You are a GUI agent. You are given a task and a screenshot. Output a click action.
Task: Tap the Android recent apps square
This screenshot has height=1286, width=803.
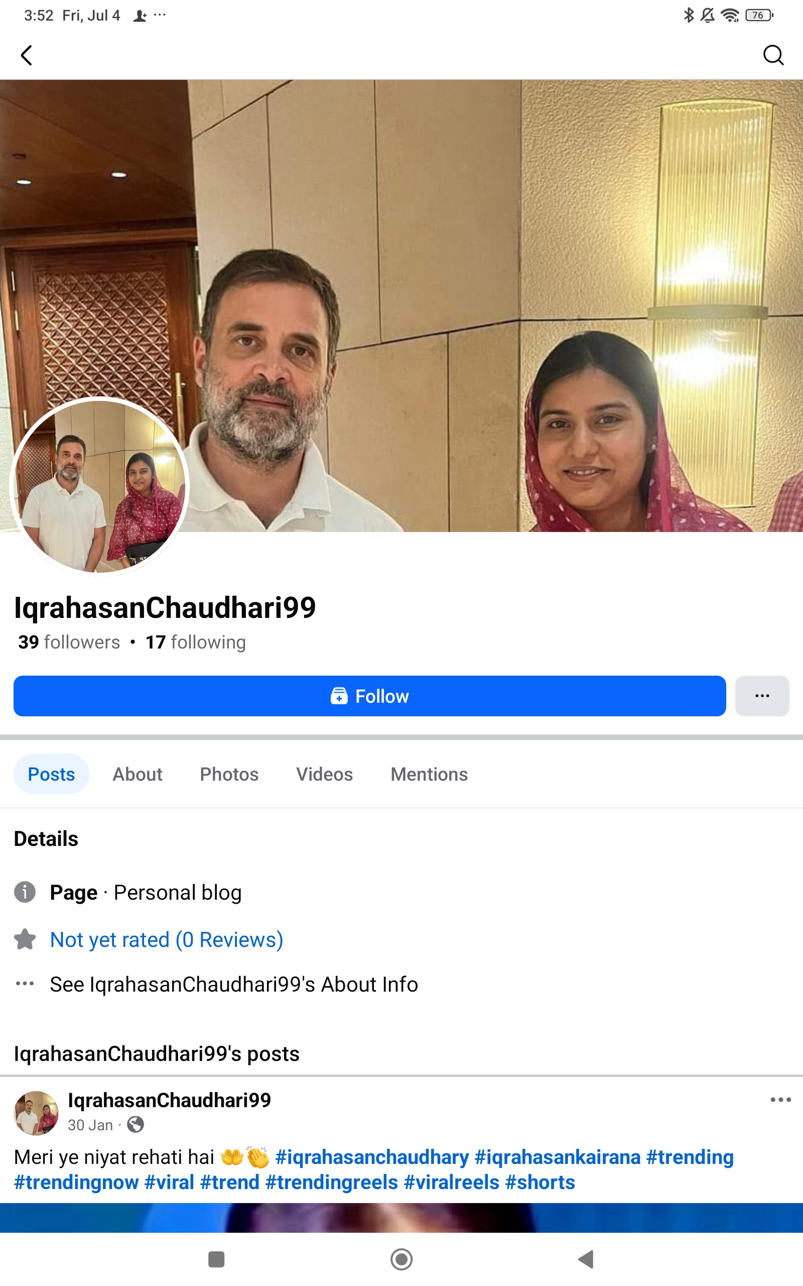tap(216, 1259)
